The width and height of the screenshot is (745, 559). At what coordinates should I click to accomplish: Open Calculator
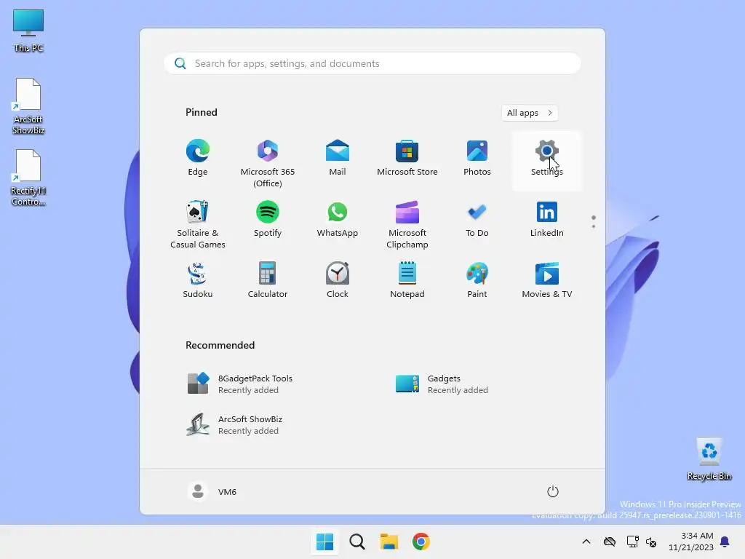(268, 280)
